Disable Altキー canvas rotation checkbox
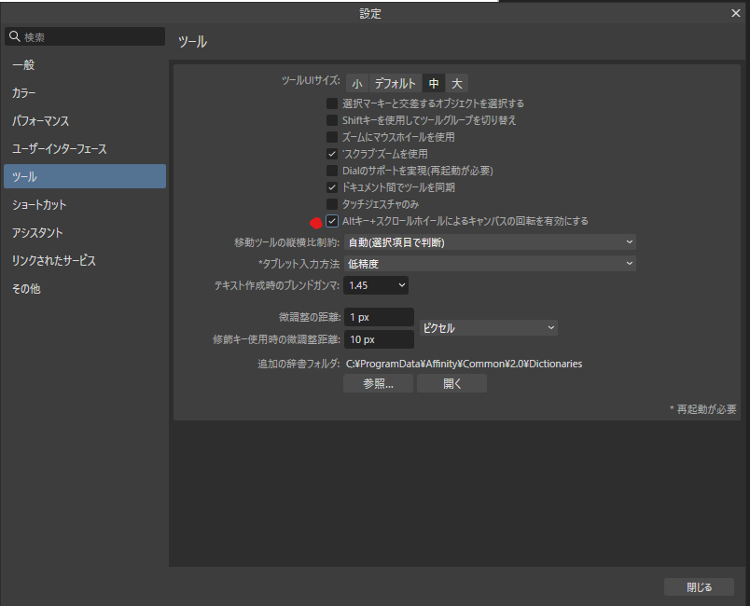The image size is (750, 606). 332,221
